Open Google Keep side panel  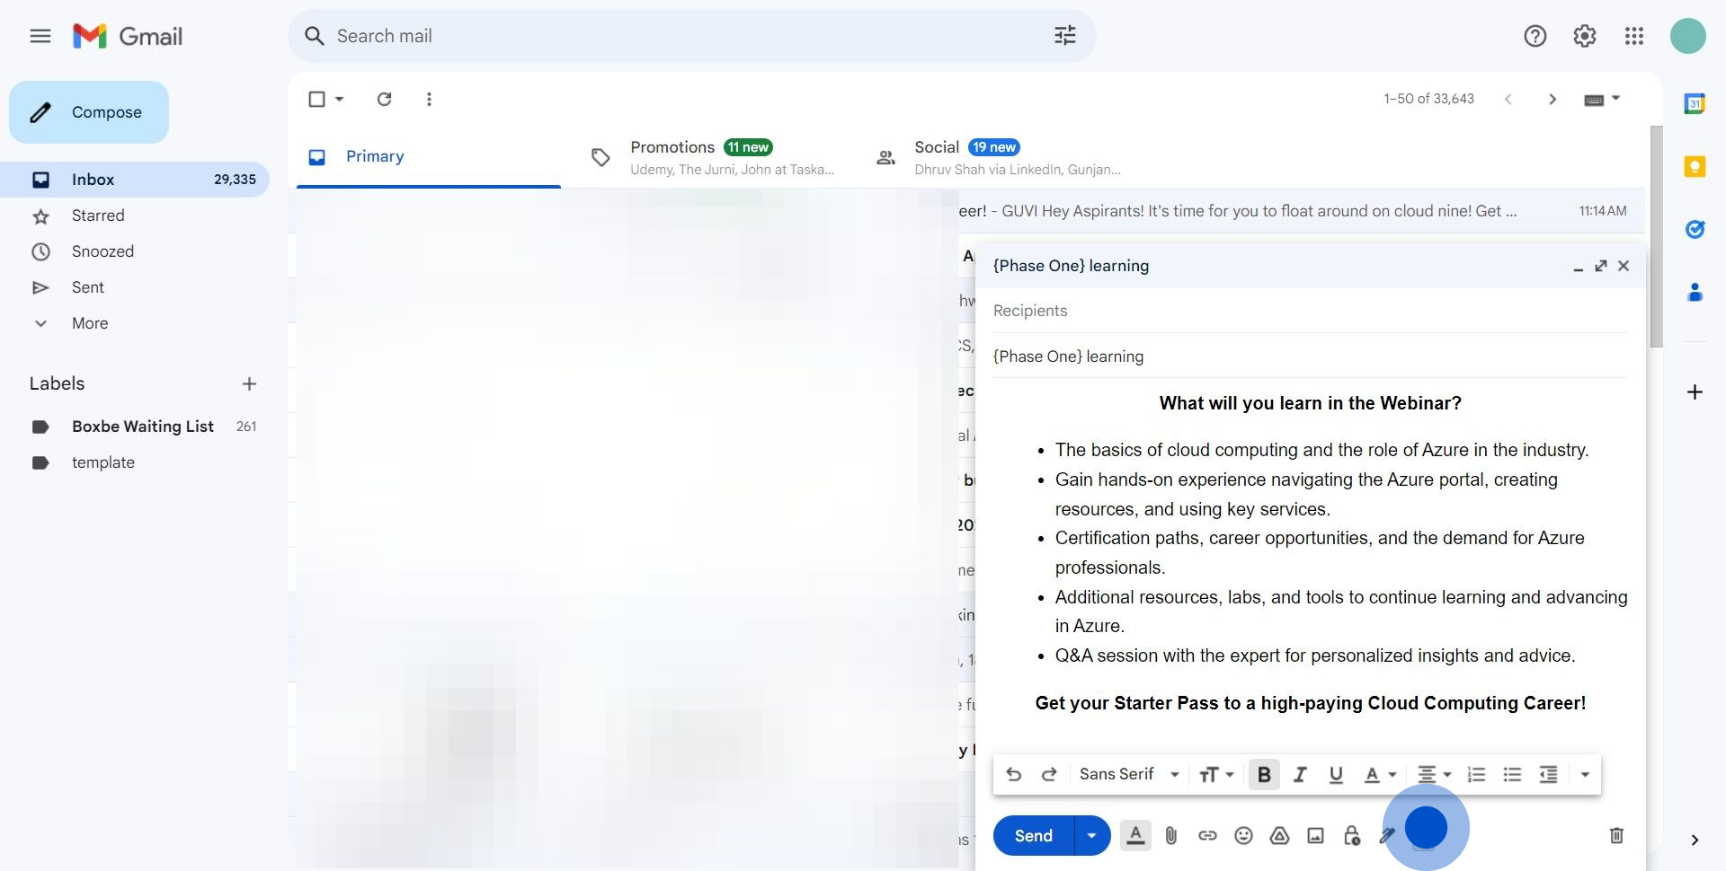coord(1694,166)
